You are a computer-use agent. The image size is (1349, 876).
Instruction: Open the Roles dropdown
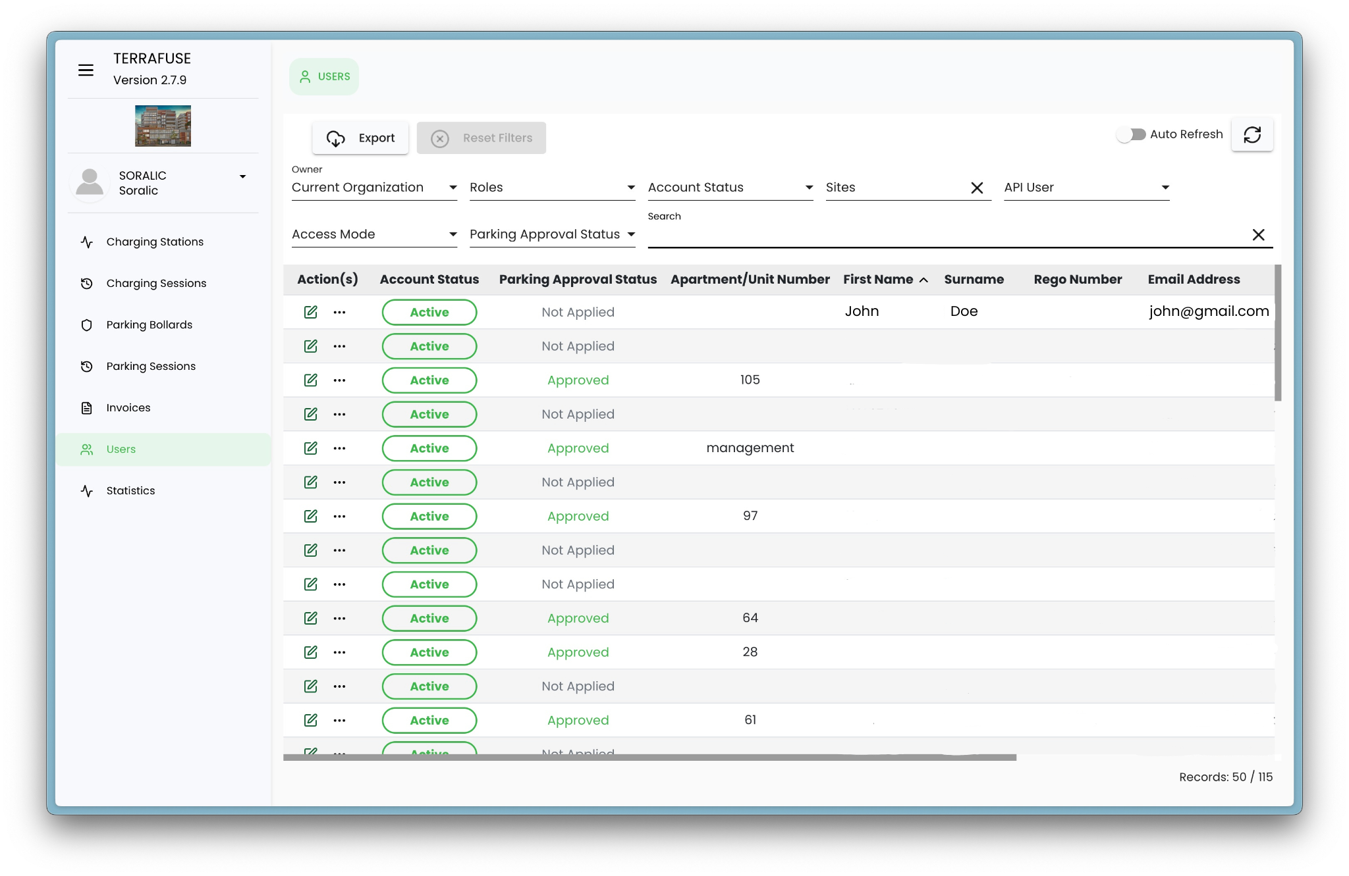(x=552, y=188)
